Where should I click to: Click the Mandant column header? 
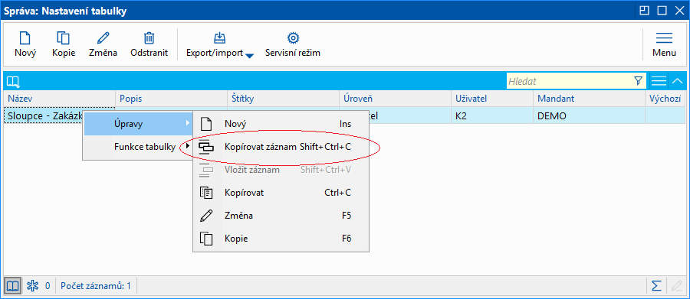pos(590,99)
